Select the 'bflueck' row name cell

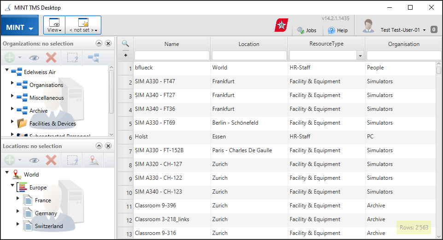(172, 68)
